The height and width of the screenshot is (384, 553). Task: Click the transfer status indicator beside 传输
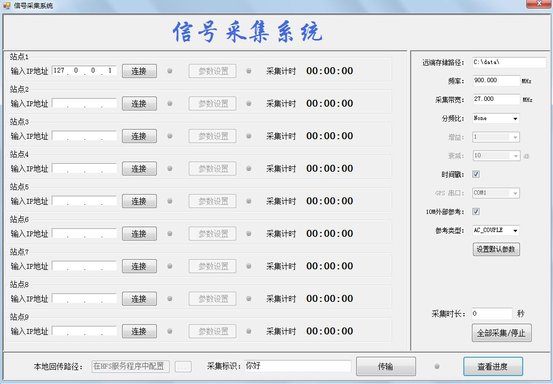[437, 366]
